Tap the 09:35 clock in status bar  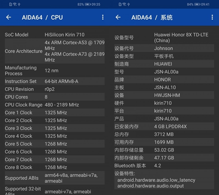tap(96, 4)
